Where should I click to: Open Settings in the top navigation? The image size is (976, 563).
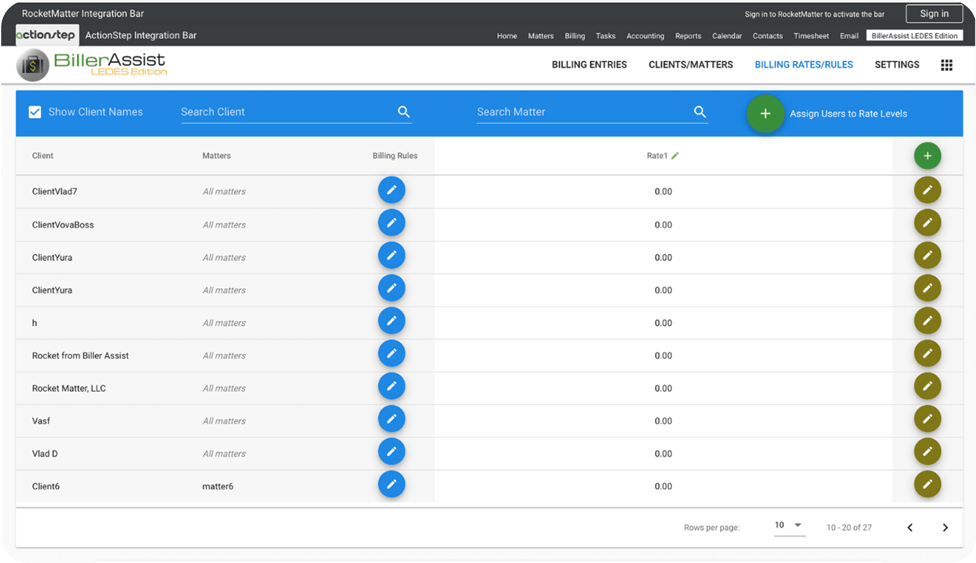tap(896, 65)
